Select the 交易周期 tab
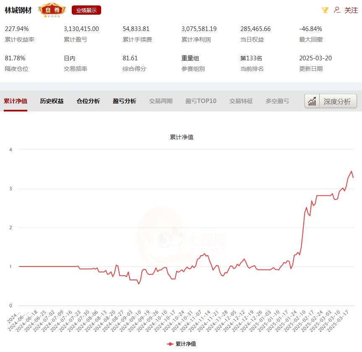This screenshot has width=362, height=352. pyautogui.click(x=161, y=101)
